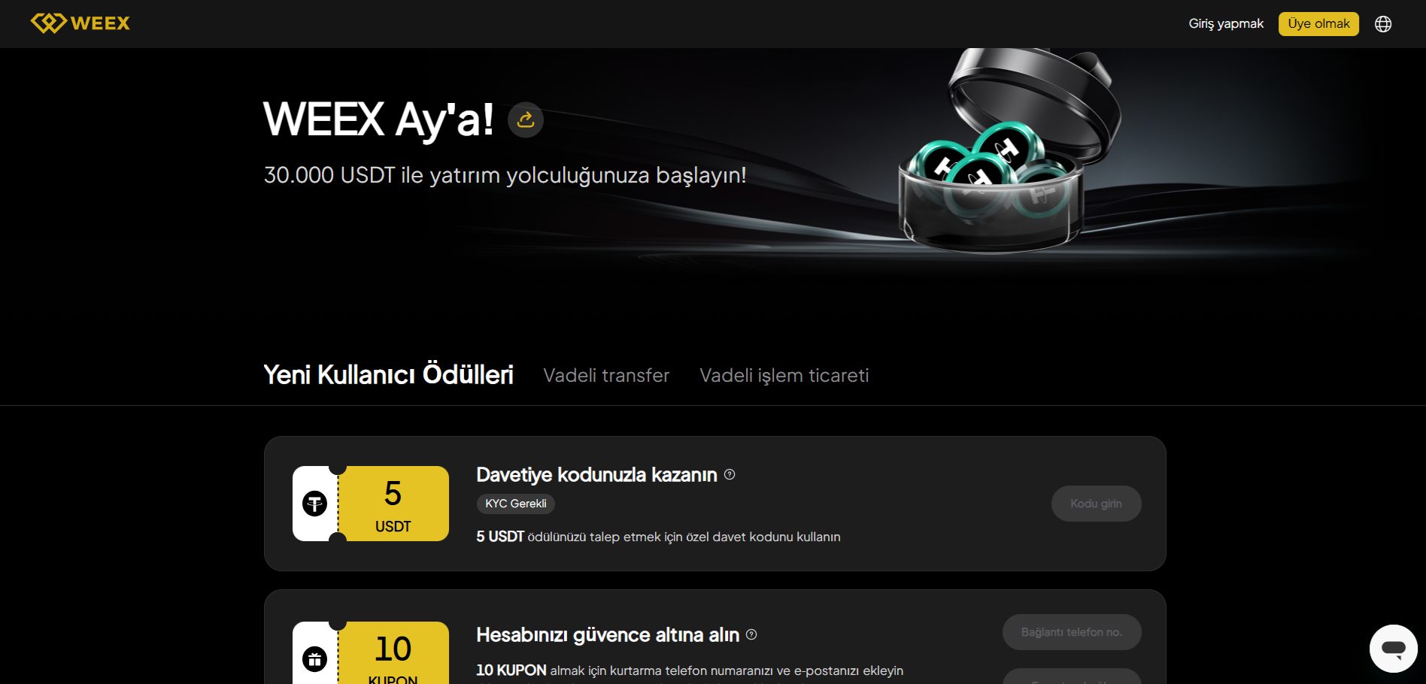
Task: Click info icon next to Davetiye kodunuzla kazanın
Action: tap(730, 474)
